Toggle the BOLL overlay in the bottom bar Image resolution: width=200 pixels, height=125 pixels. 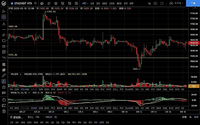(x=31, y=117)
